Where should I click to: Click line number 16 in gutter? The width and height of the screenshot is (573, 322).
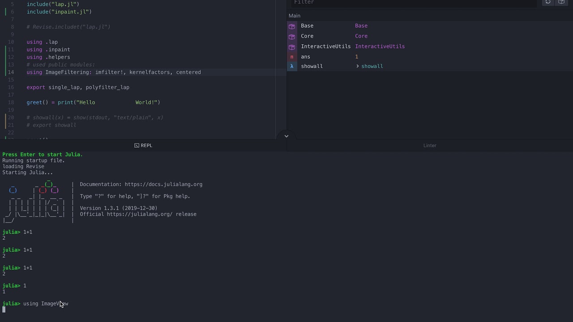pos(11,88)
